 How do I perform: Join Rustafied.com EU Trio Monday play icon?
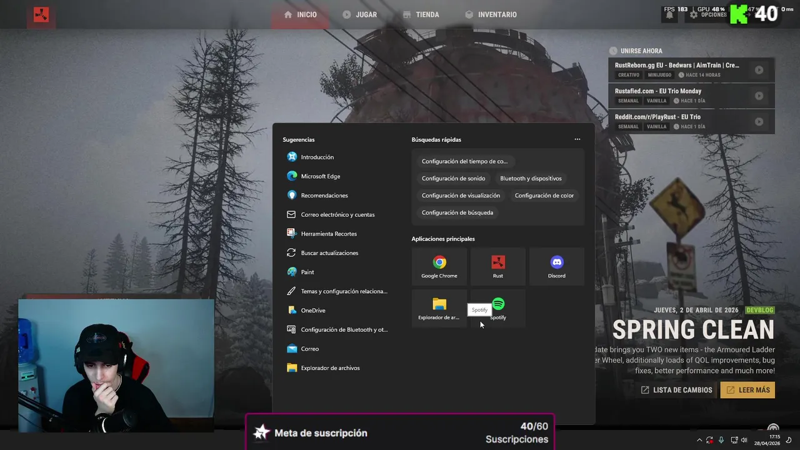pyautogui.click(x=759, y=96)
